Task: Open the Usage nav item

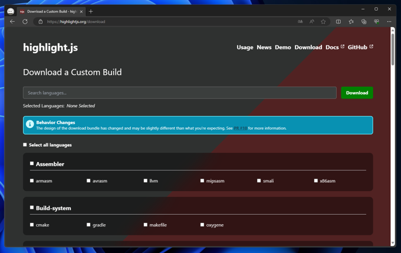Action: (245, 47)
